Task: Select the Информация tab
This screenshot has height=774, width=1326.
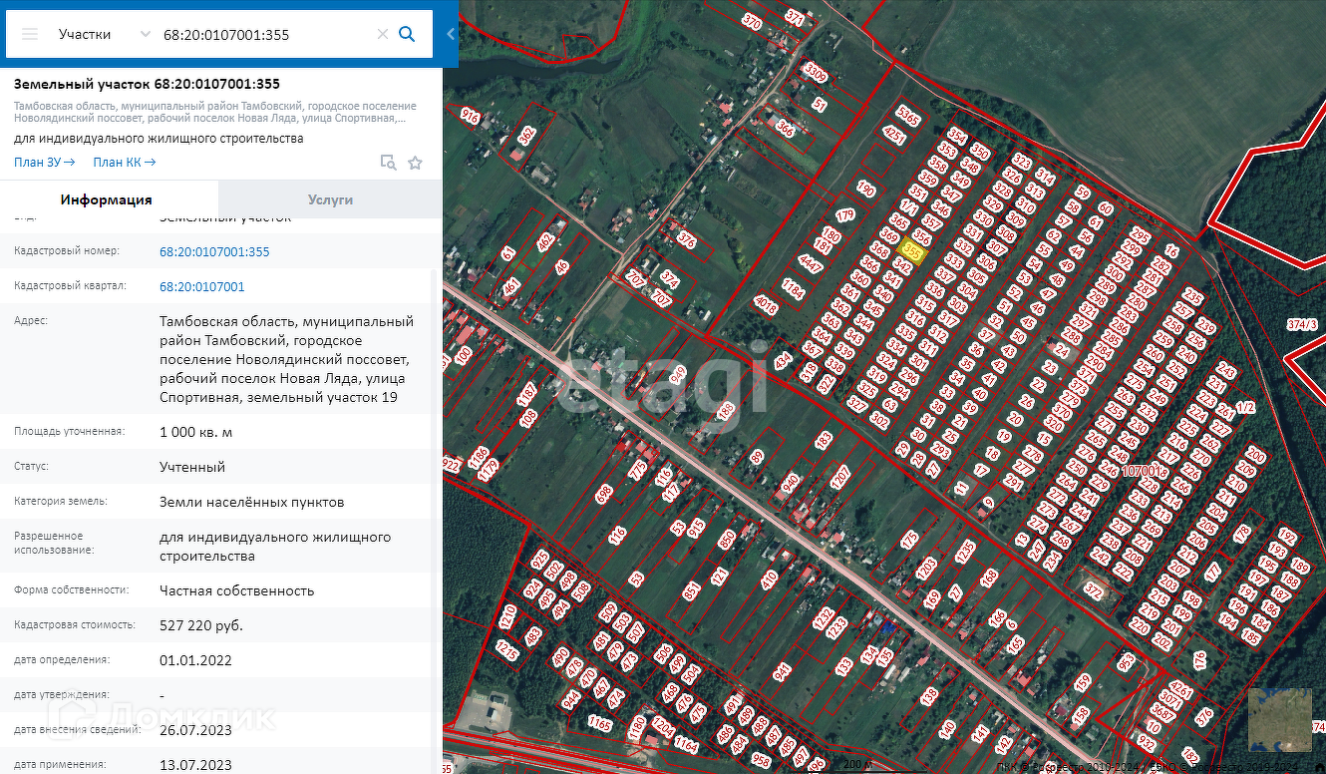Action: click(107, 199)
